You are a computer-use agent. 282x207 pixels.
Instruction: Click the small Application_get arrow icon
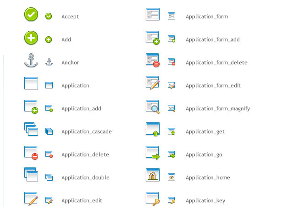(x=171, y=132)
